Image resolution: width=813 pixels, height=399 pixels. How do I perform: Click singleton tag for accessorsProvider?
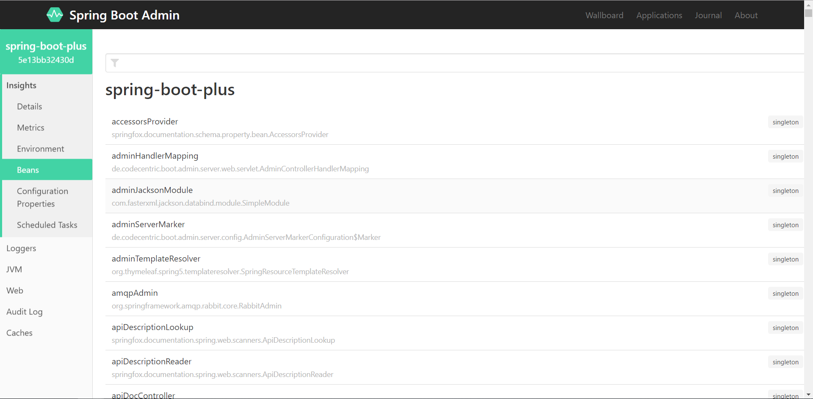pyautogui.click(x=785, y=122)
